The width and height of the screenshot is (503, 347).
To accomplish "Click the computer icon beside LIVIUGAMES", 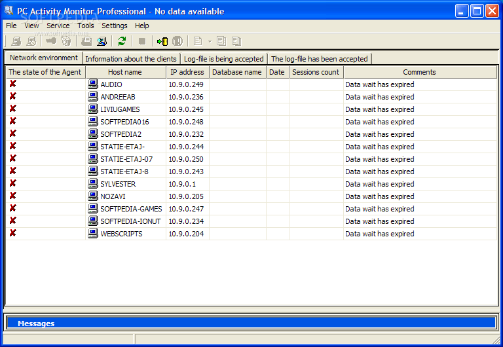I will coord(93,109).
